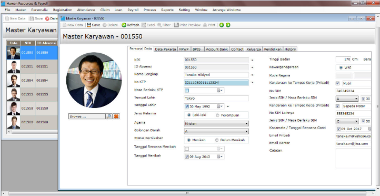Open the Reports menu
380x196 pixels.
point(167,10)
